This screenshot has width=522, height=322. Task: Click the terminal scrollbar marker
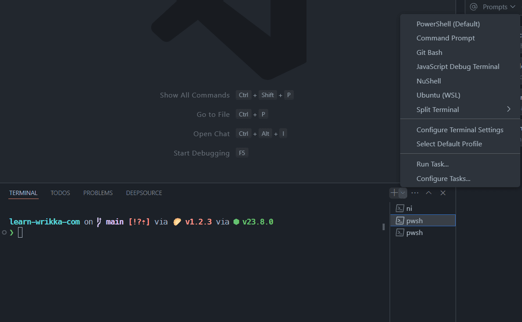coord(383,227)
